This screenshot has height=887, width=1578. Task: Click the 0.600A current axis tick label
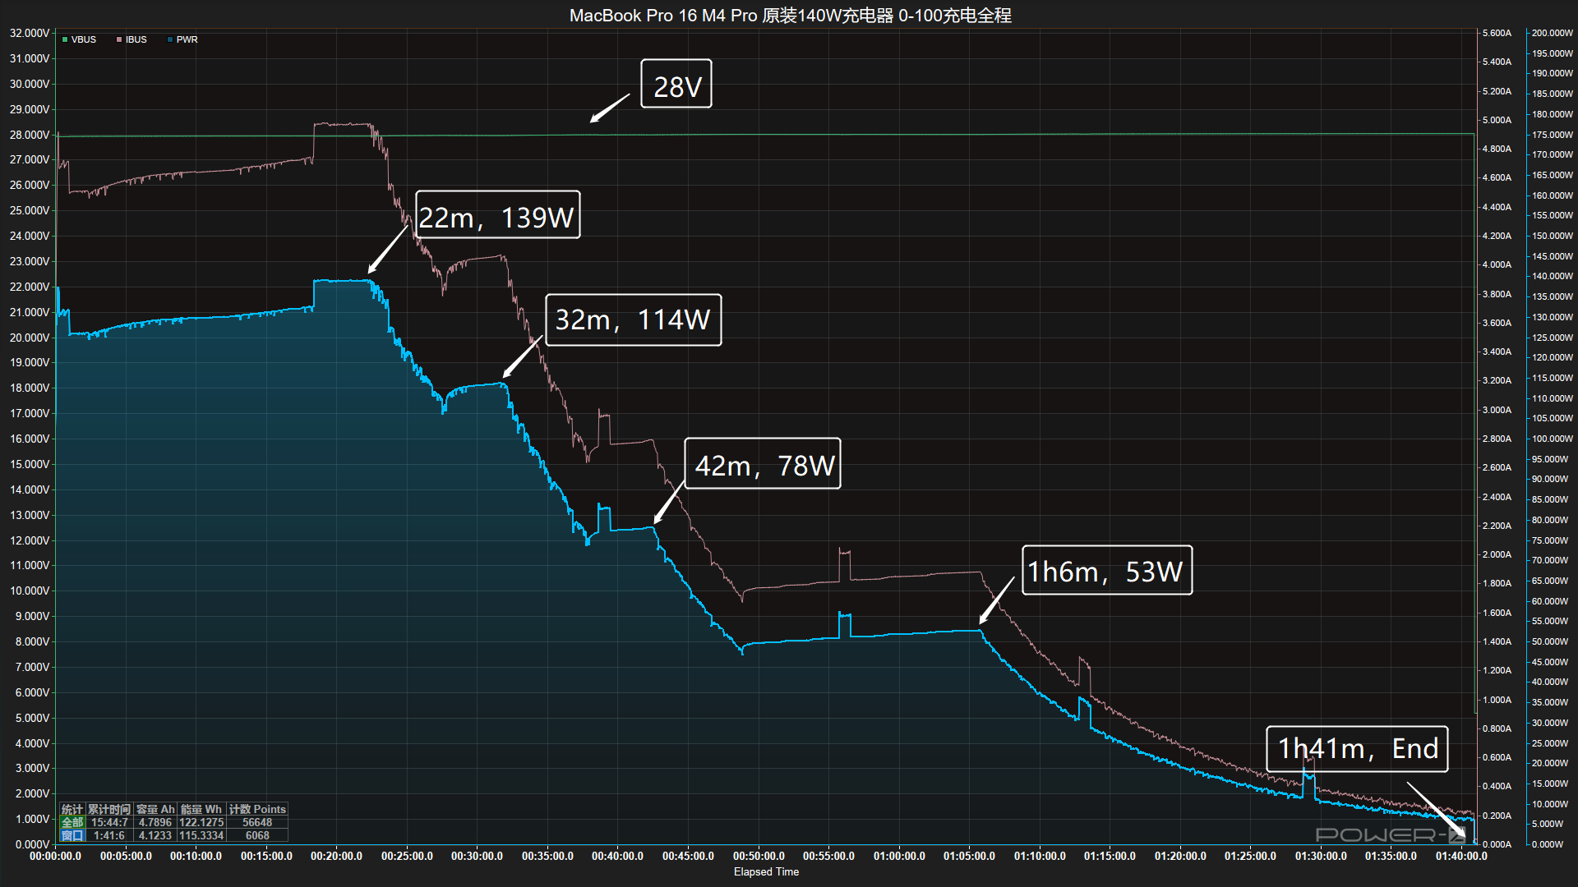click(1497, 757)
